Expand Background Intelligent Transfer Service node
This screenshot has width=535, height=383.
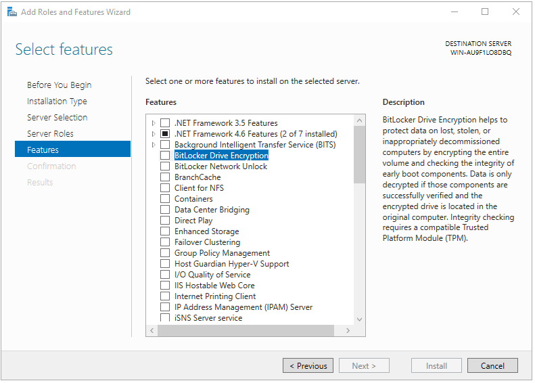click(x=154, y=145)
